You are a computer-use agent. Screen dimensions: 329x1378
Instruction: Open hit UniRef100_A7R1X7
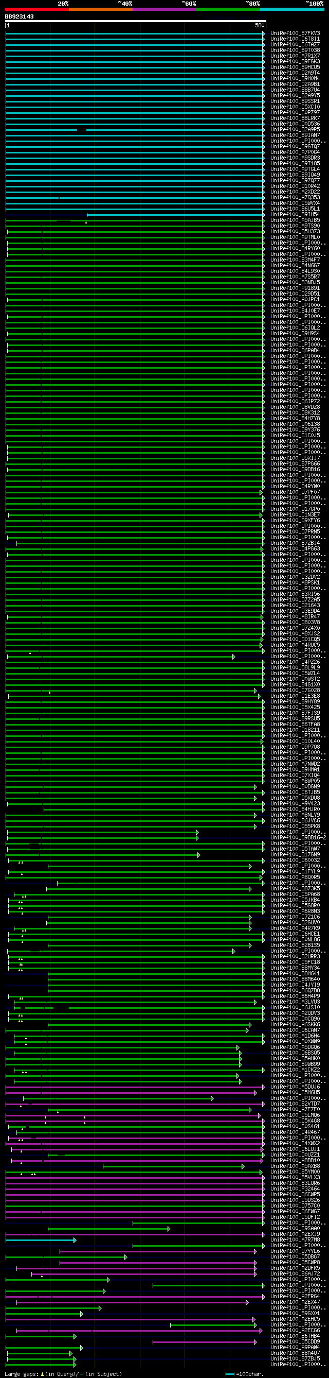pyautogui.click(x=296, y=56)
